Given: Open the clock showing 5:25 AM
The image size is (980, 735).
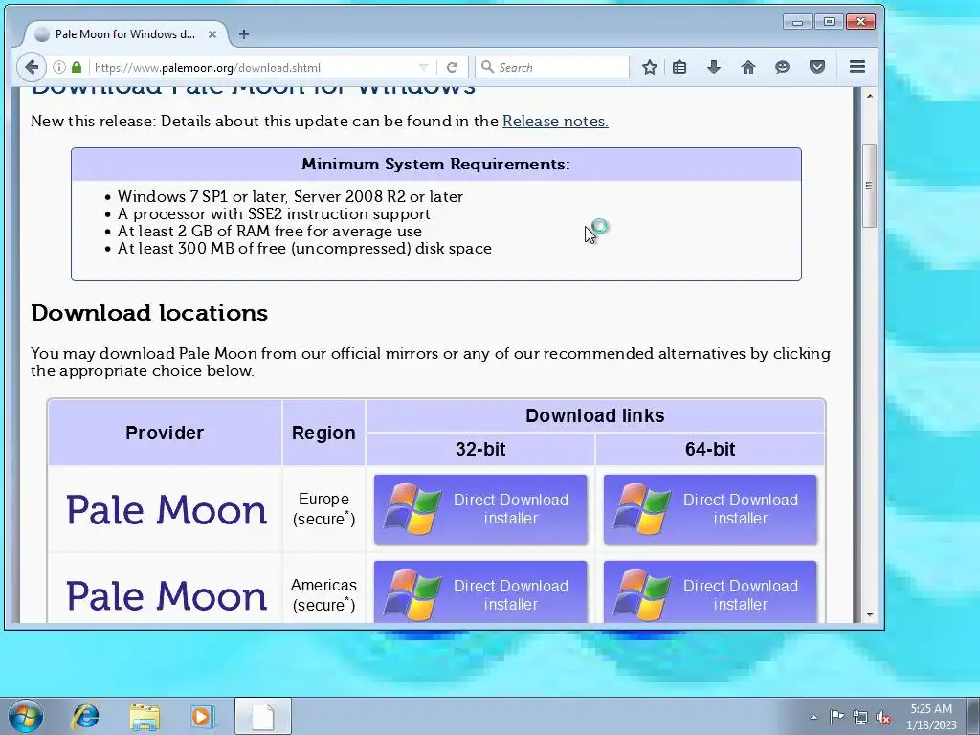Looking at the screenshot, I should pos(931,717).
